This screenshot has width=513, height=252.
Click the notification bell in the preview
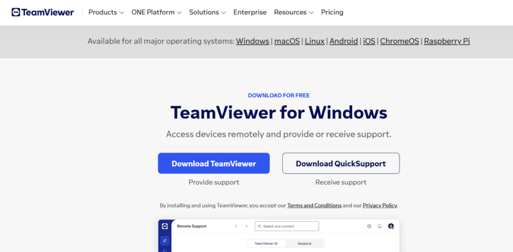(x=380, y=226)
